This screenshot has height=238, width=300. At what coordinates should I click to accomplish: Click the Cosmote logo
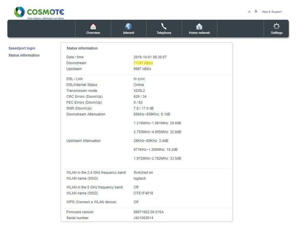(x=39, y=13)
